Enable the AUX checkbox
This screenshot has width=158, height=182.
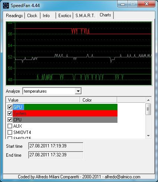(10, 126)
